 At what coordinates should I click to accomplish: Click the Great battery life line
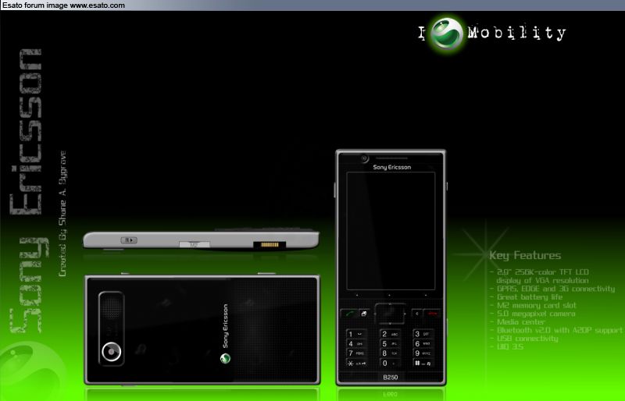click(x=530, y=297)
